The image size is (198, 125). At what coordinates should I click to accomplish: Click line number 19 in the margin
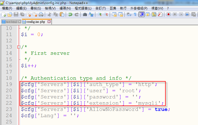[9, 84]
